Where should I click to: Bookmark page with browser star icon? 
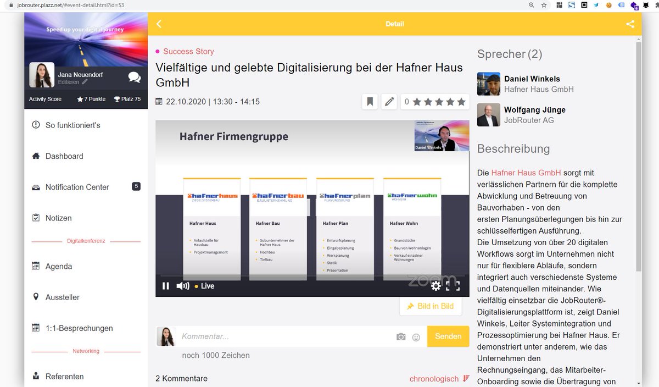(544, 4)
